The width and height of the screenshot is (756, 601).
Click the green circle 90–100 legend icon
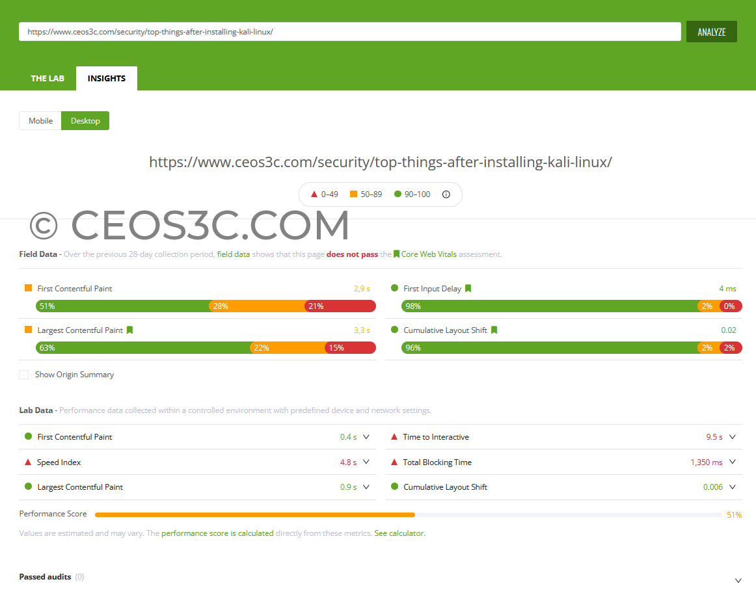pos(398,194)
